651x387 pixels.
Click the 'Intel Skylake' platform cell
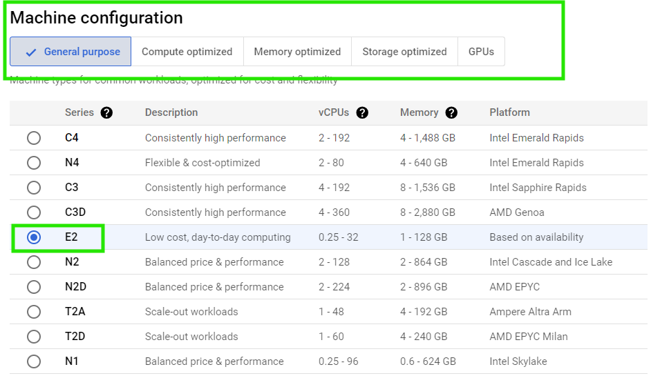click(518, 361)
